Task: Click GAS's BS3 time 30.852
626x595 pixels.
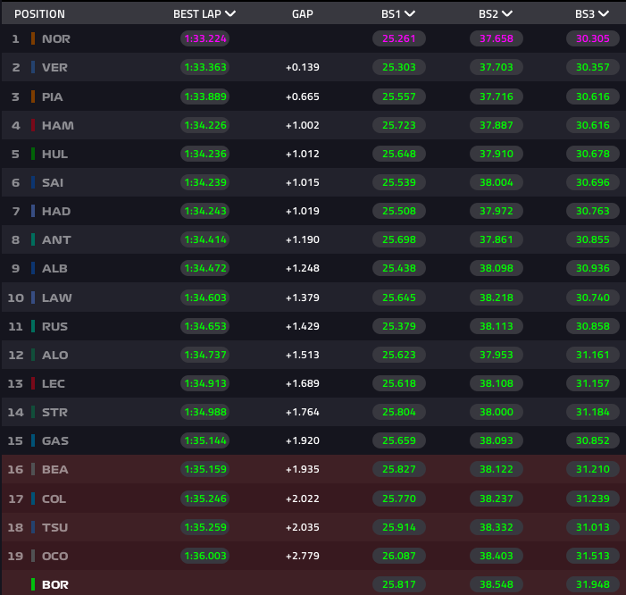Action: click(x=592, y=440)
